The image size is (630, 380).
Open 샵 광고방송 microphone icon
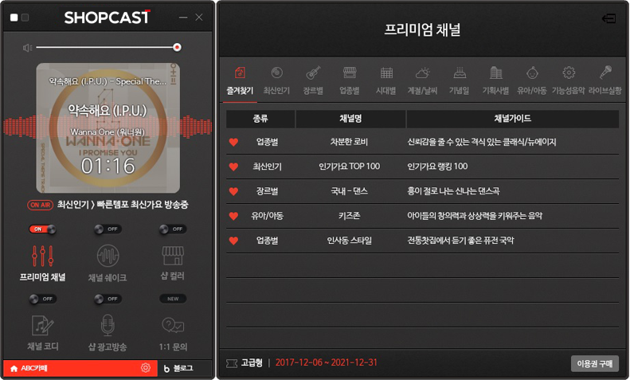pyautogui.click(x=108, y=325)
